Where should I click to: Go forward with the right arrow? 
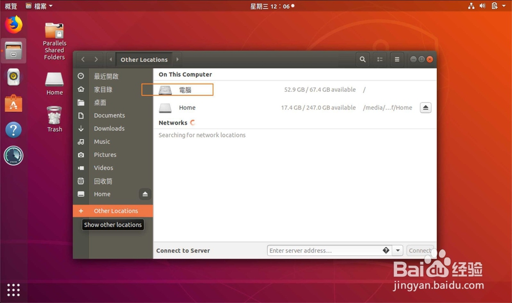(x=96, y=59)
